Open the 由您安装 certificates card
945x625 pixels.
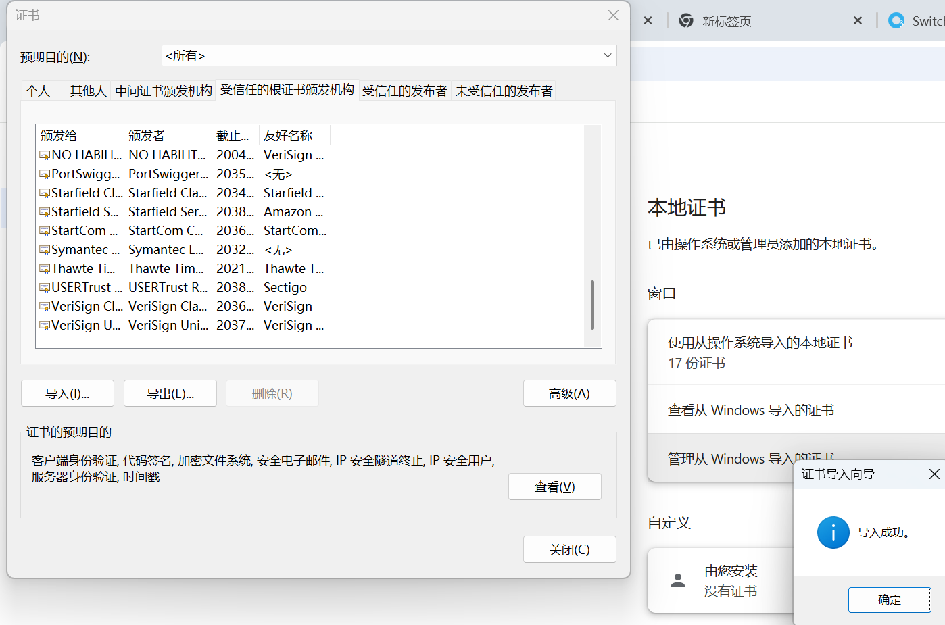coord(721,580)
